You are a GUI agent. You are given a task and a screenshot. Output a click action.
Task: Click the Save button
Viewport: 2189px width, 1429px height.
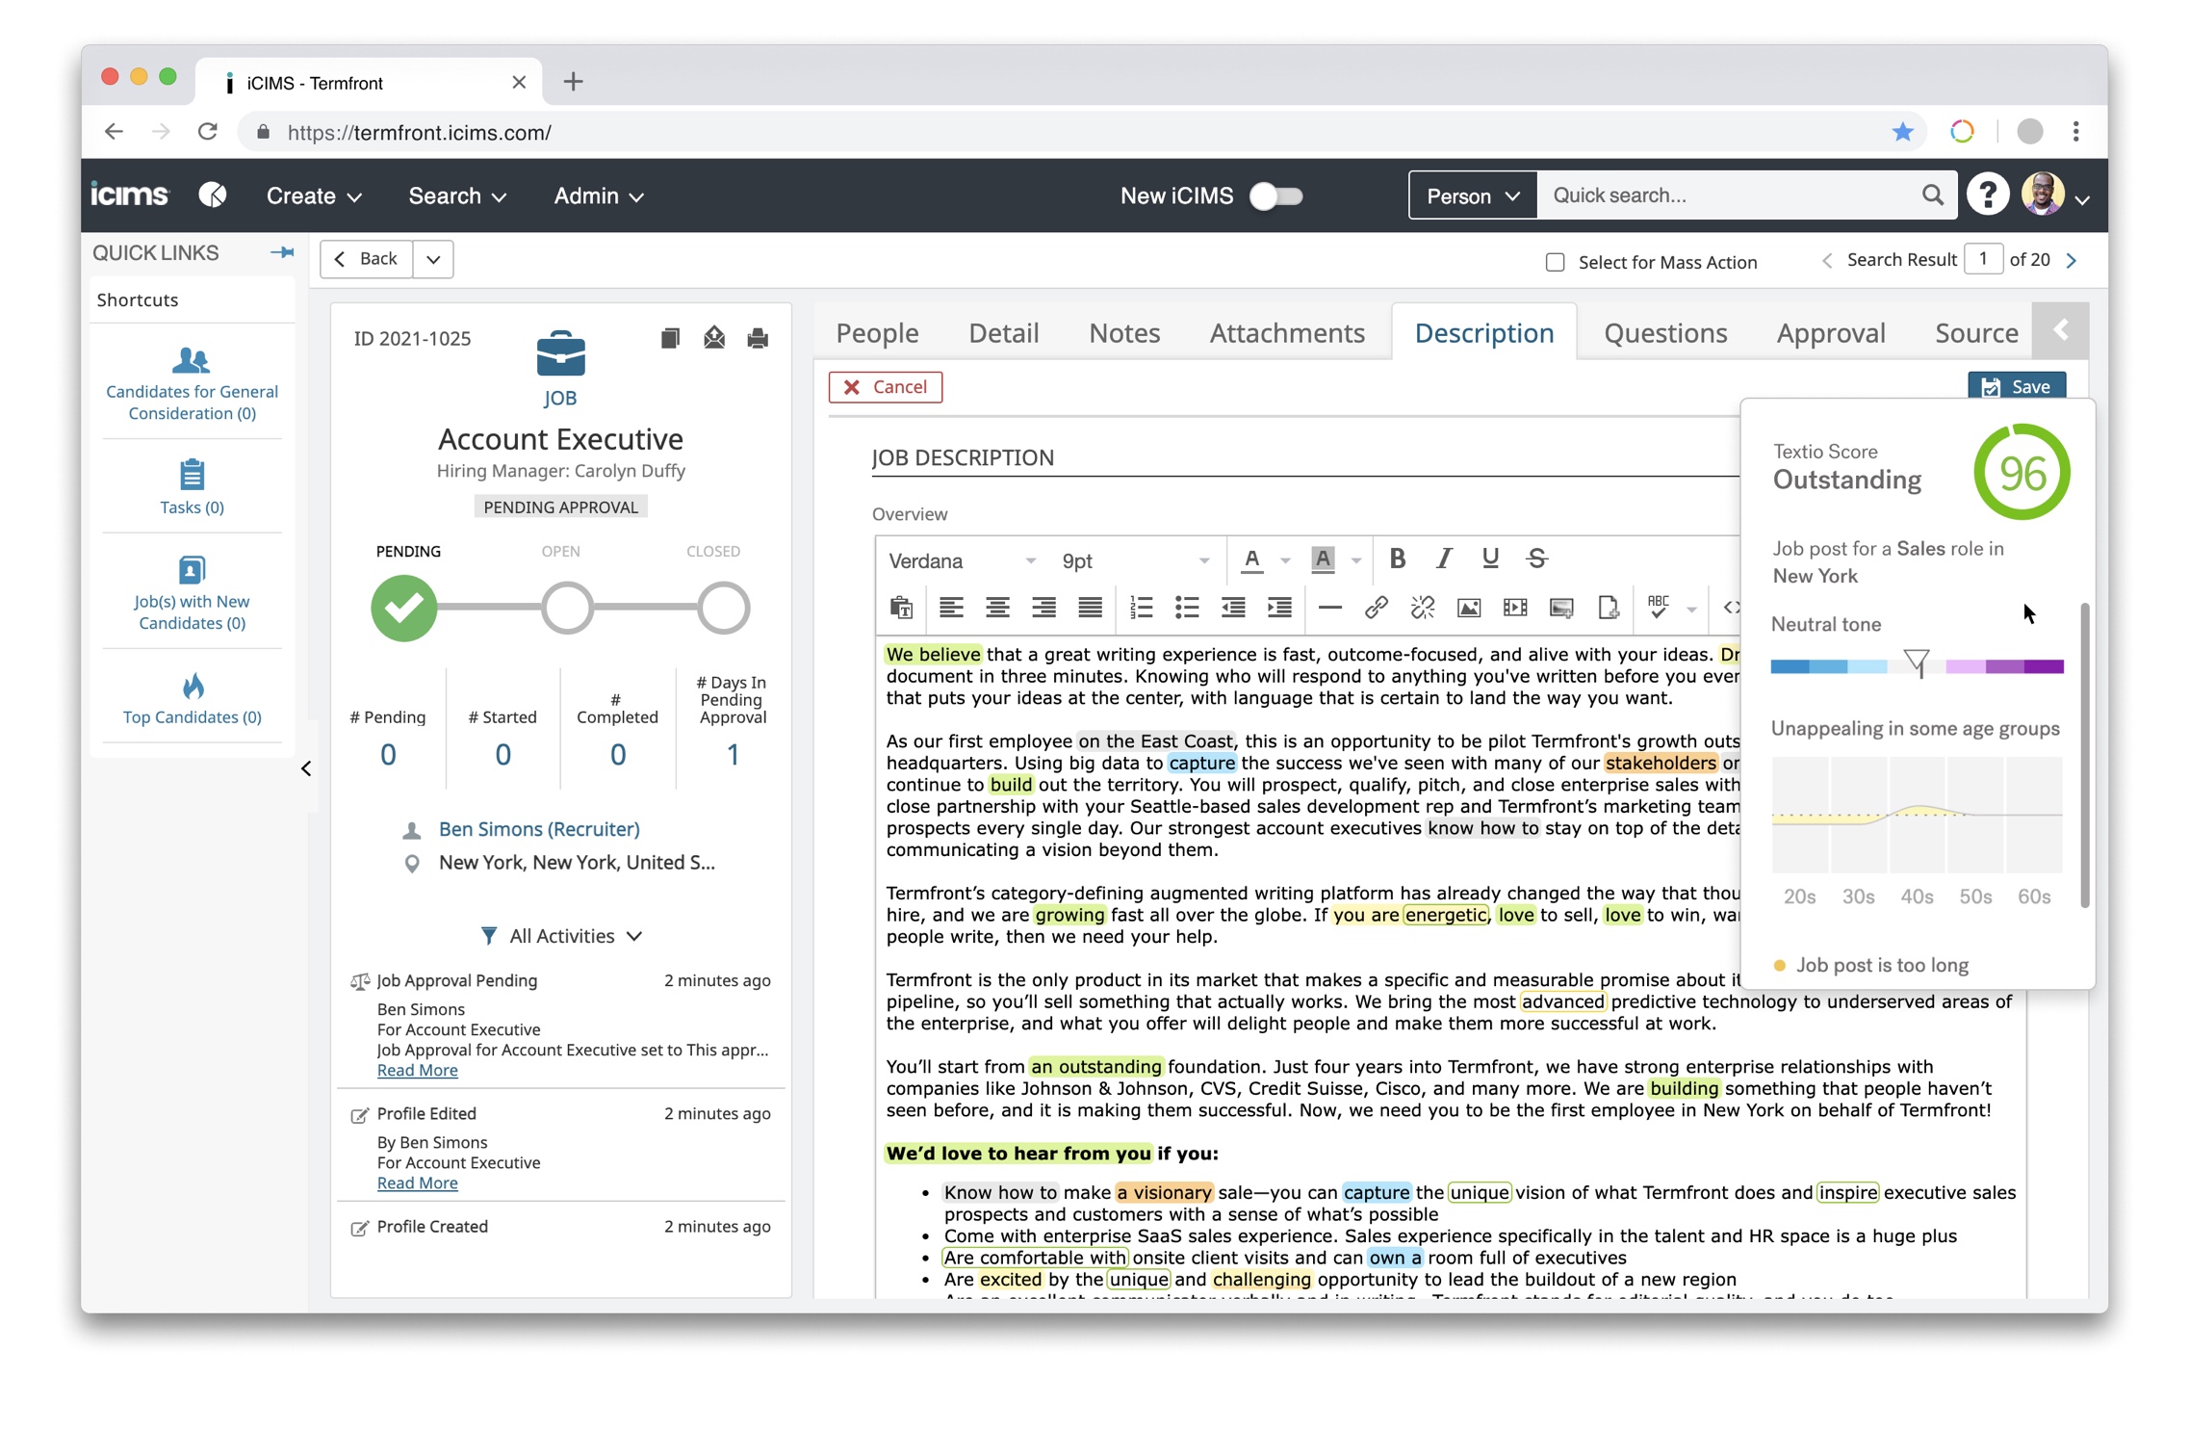[2019, 386]
